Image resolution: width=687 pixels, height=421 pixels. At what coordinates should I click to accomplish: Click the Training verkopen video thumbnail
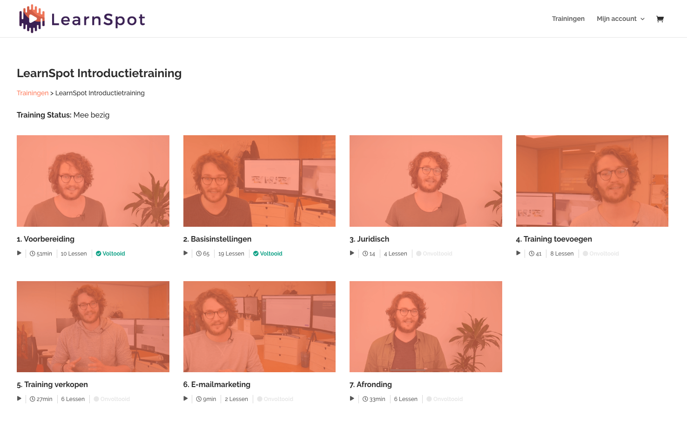(x=93, y=327)
